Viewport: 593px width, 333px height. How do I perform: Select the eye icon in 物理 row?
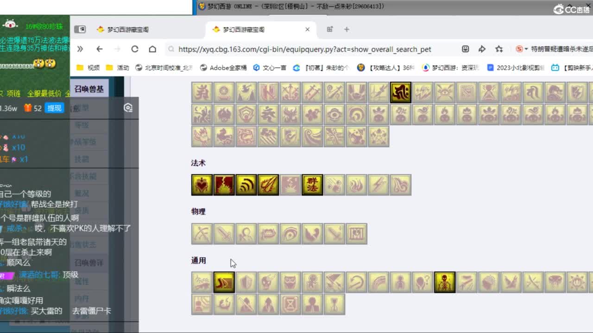point(290,234)
